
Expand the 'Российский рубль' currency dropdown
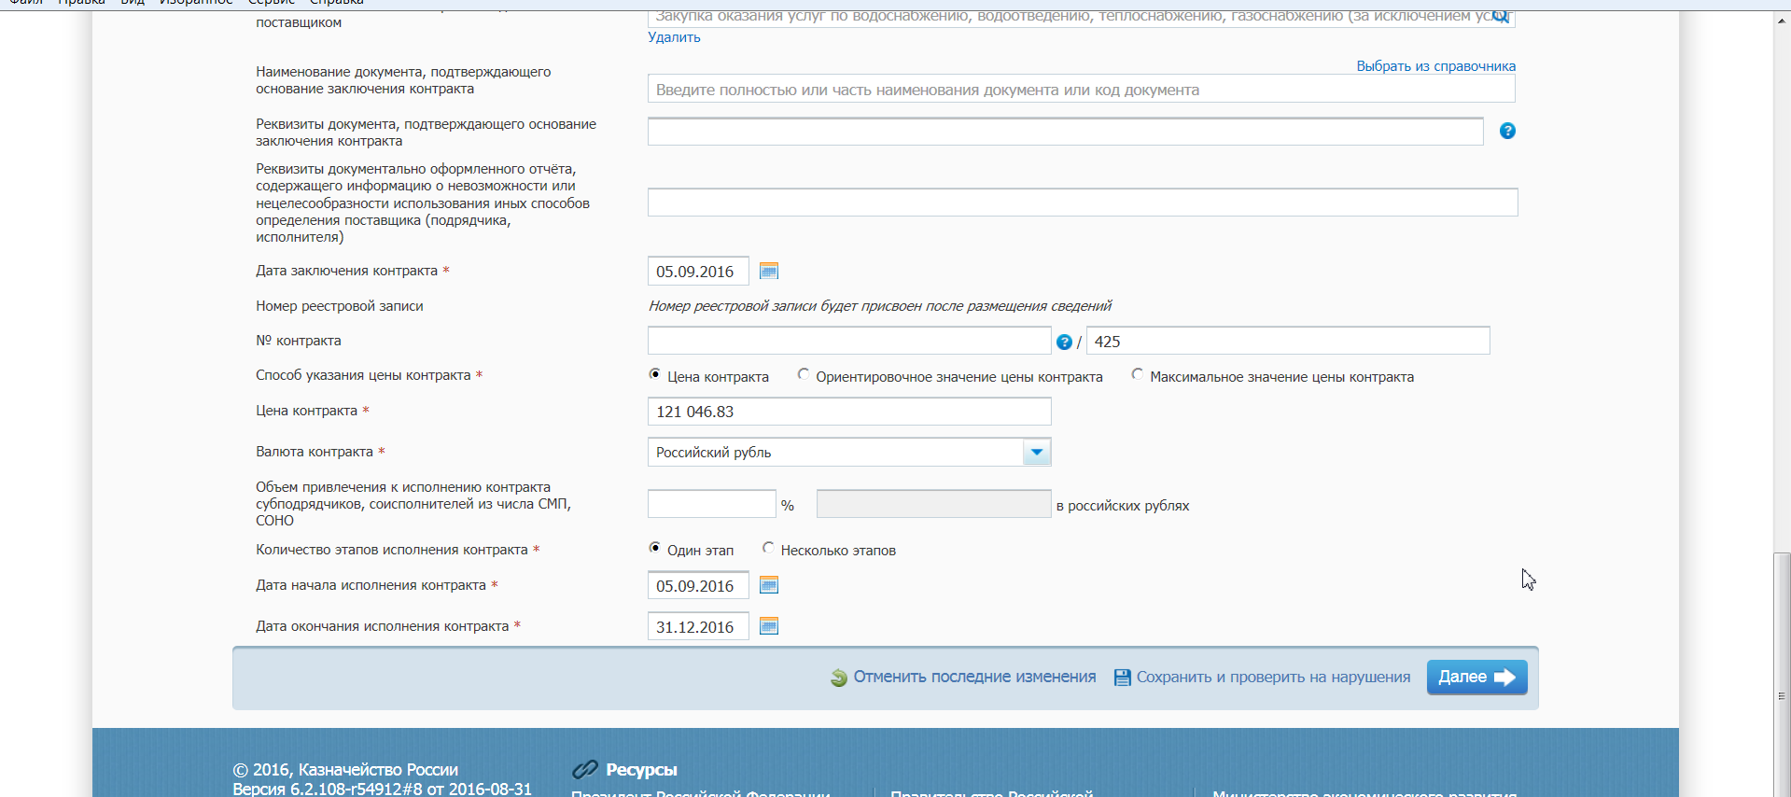point(1036,453)
